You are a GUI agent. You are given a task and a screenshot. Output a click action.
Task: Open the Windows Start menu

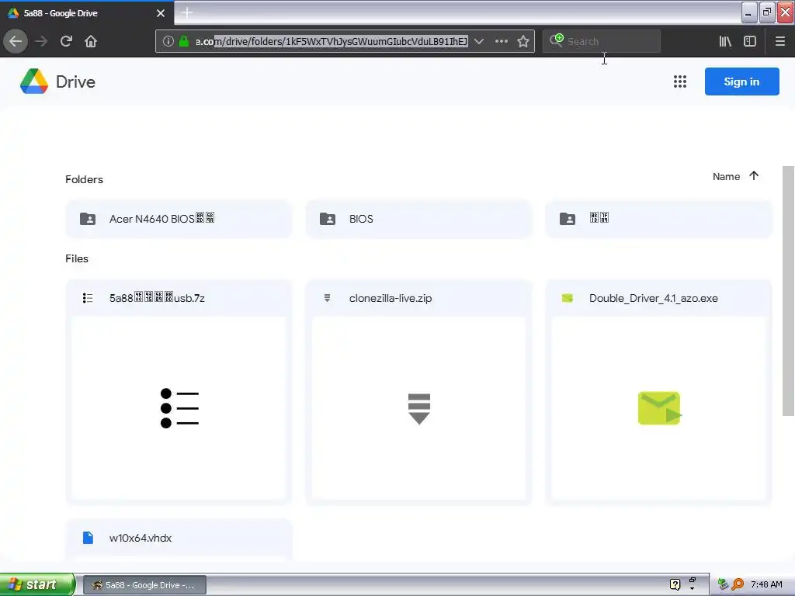(x=37, y=584)
